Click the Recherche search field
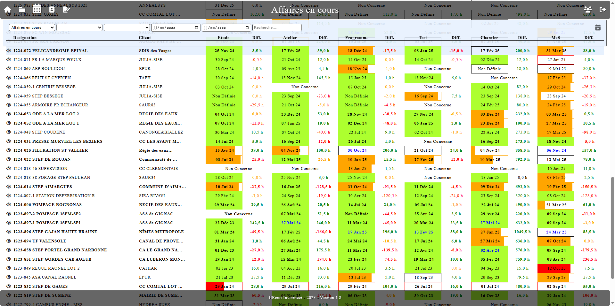615x306 pixels. [x=277, y=27]
